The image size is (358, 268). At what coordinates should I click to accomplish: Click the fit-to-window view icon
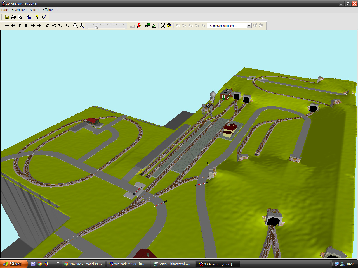tap(163, 25)
